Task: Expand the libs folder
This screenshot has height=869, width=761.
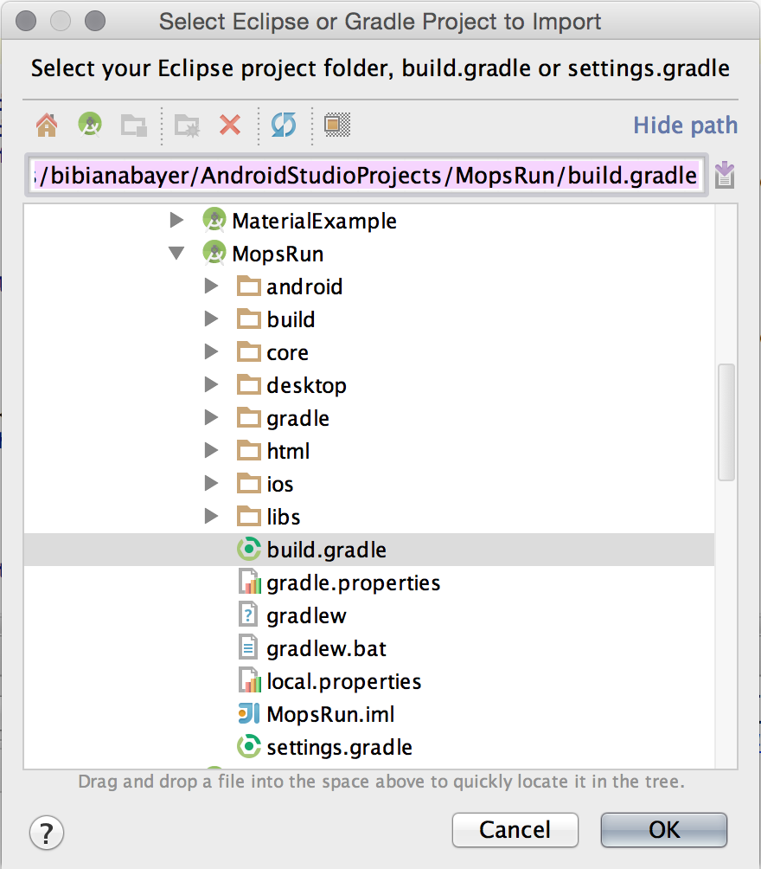Action: (211, 517)
